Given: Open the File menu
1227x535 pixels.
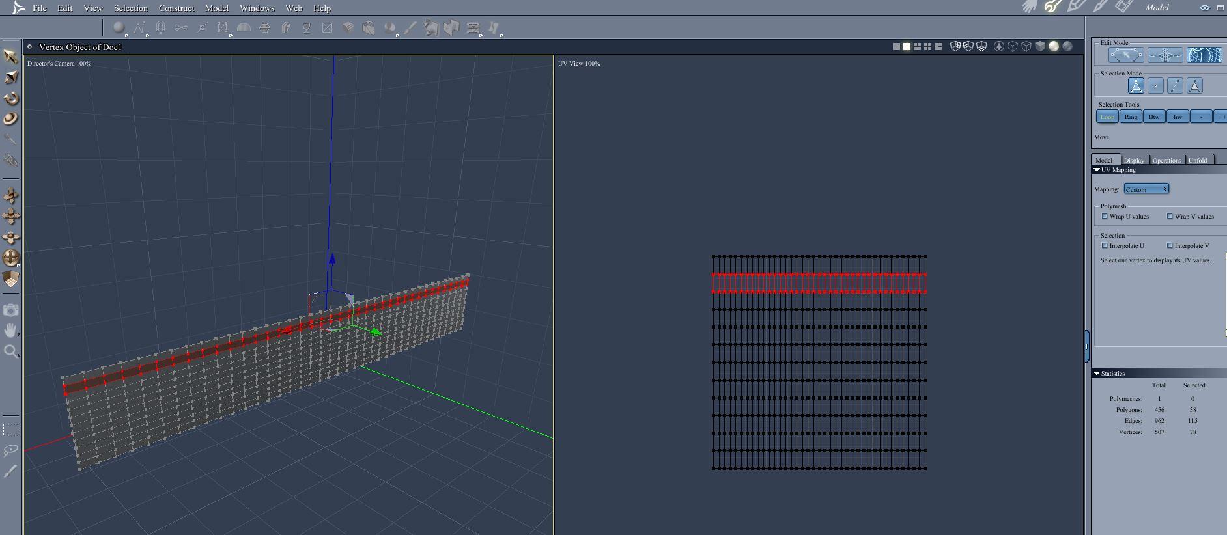Looking at the screenshot, I should pyautogui.click(x=40, y=8).
